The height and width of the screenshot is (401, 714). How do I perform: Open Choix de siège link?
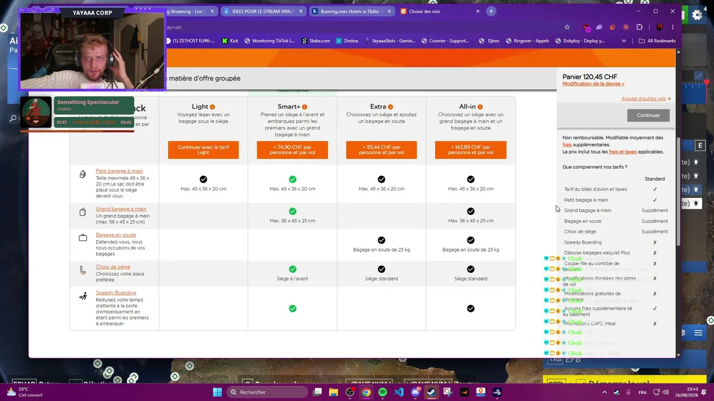[113, 267]
